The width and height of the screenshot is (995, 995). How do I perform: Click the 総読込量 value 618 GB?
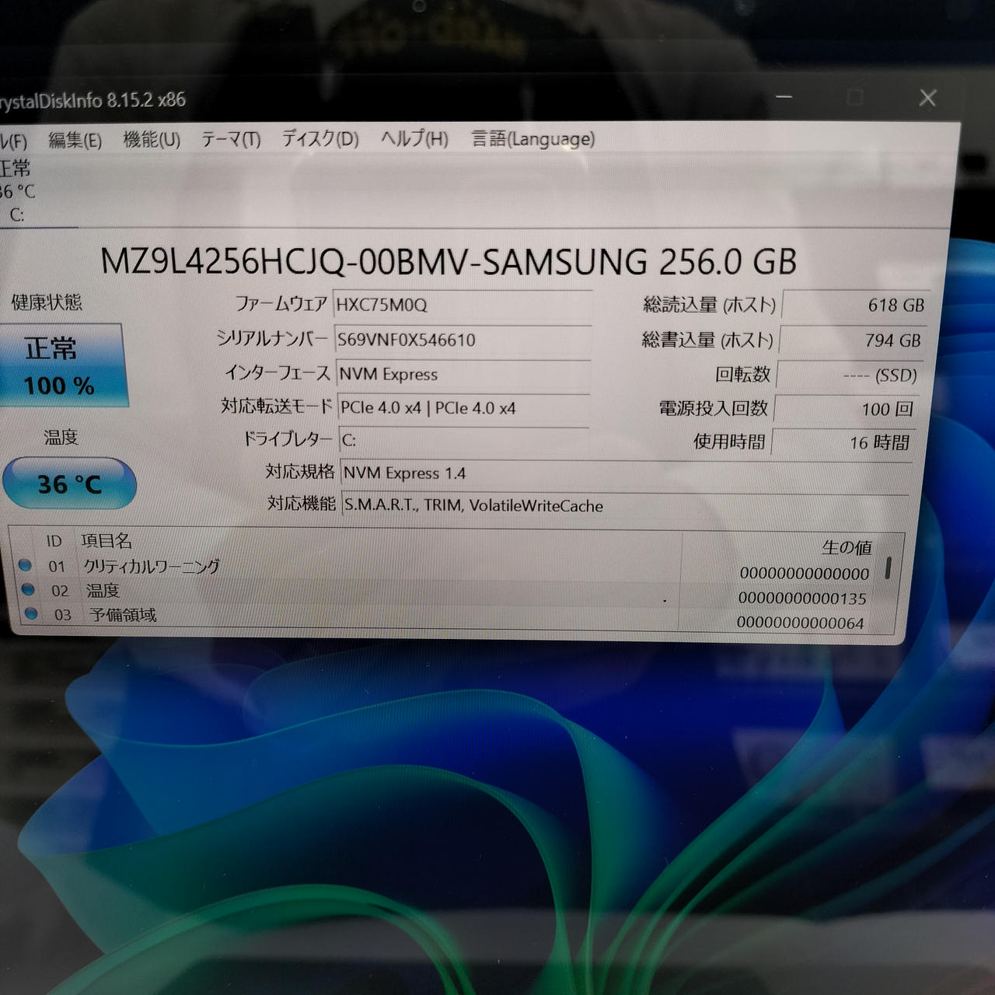coord(855,305)
